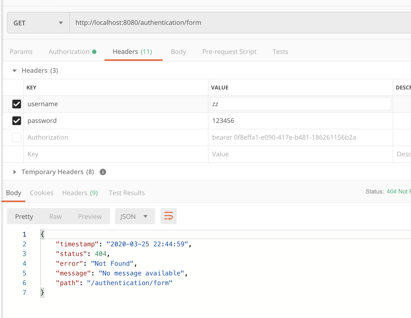Click the wrap lines icon button
The height and width of the screenshot is (318, 411).
coord(169,216)
